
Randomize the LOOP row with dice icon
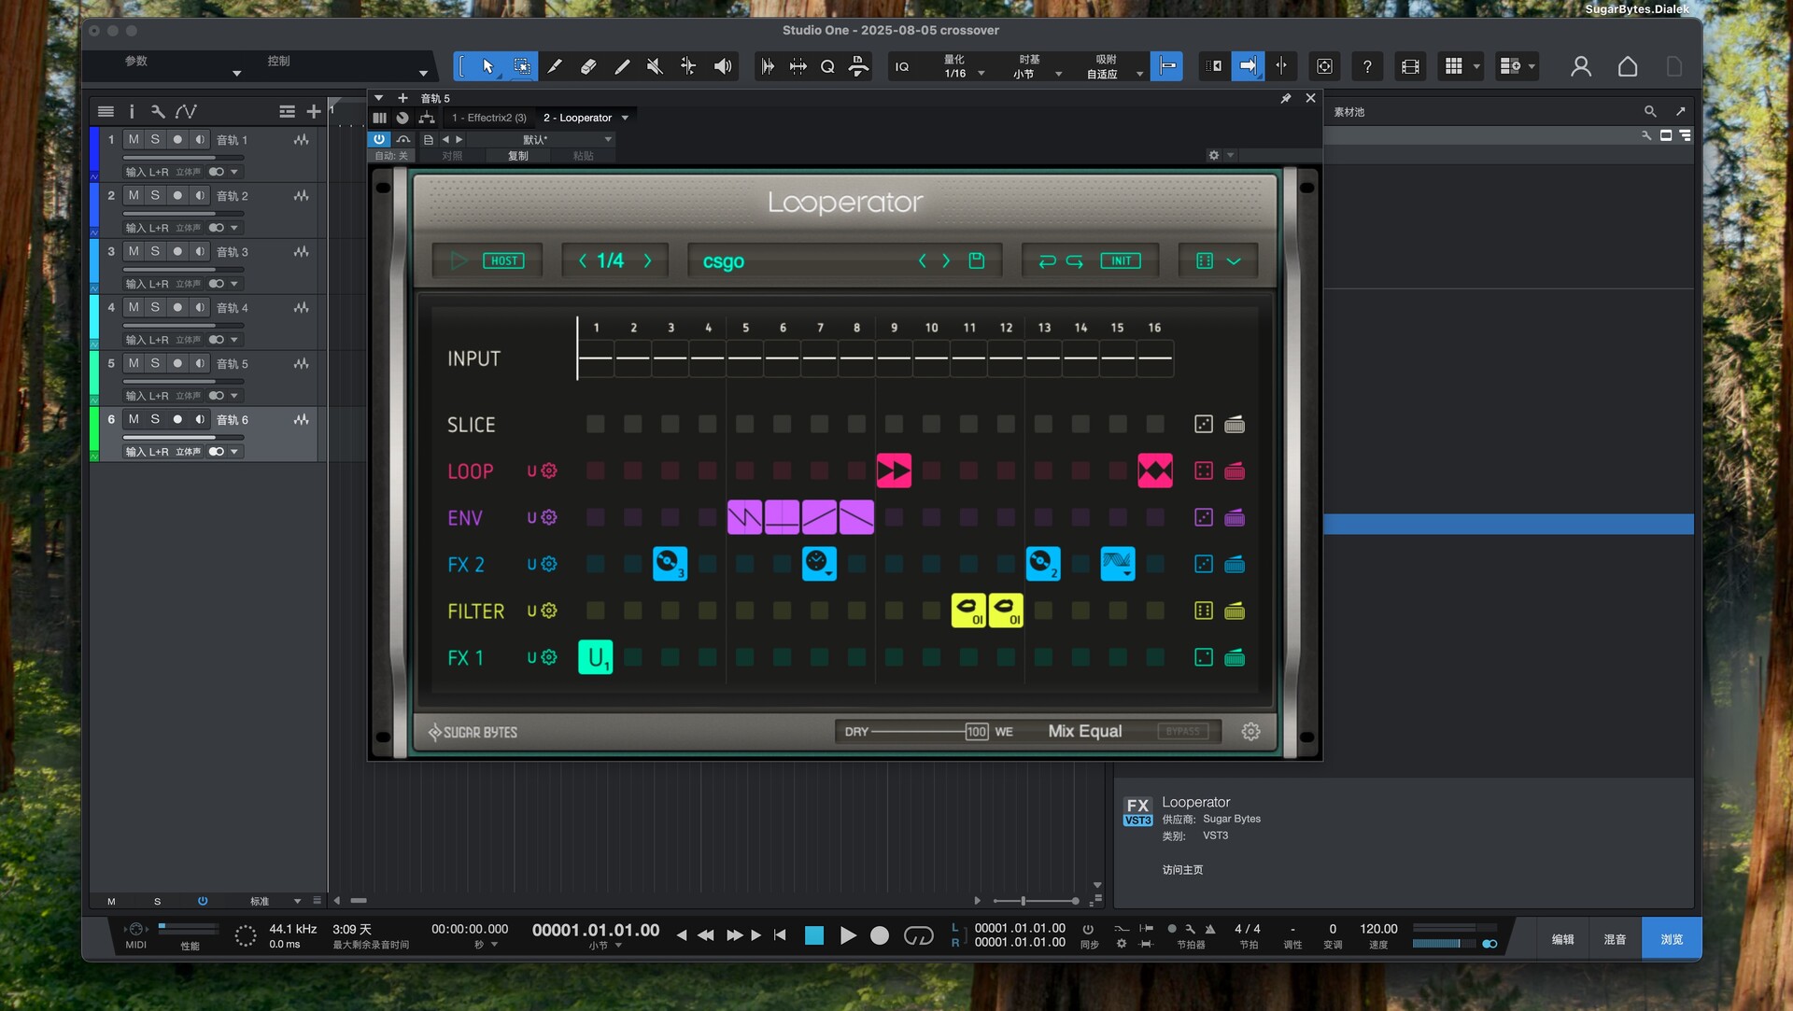(1204, 471)
